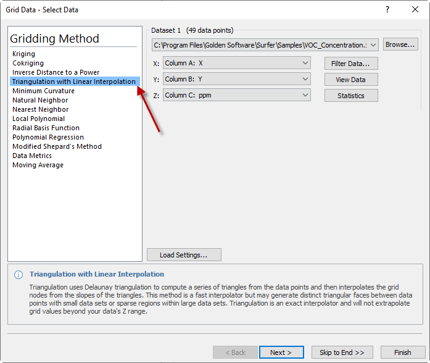Screen dimensions: 430x363
Task: Click the info icon beside description title
Action: coord(19,275)
